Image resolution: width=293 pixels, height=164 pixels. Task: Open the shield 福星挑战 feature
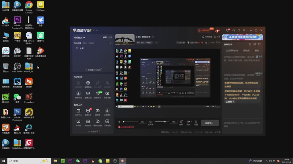pyautogui.click(x=88, y=84)
